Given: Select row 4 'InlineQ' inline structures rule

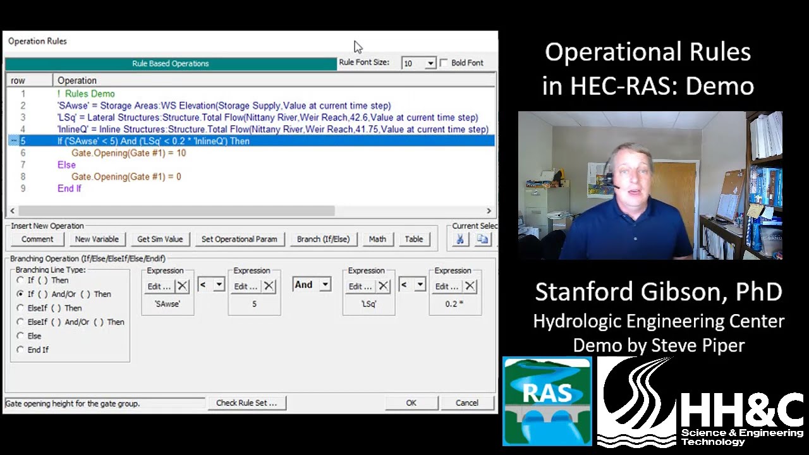Looking at the screenshot, I should pos(251,129).
